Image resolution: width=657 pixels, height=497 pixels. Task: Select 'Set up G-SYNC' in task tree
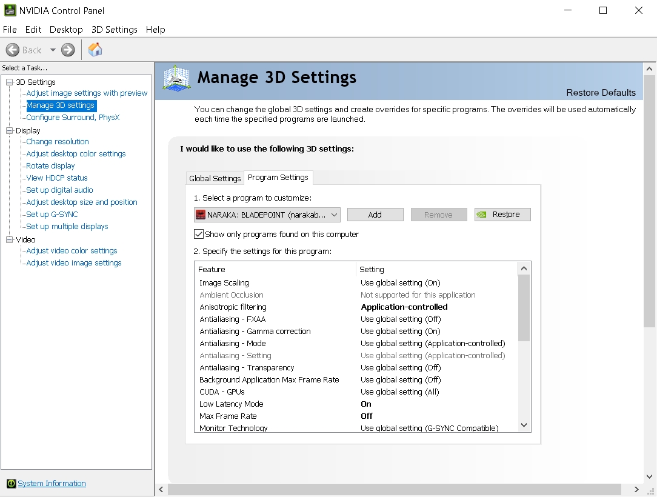pyautogui.click(x=52, y=214)
